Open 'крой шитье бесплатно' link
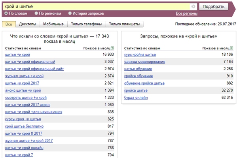239x158 pixels. tap(25, 126)
